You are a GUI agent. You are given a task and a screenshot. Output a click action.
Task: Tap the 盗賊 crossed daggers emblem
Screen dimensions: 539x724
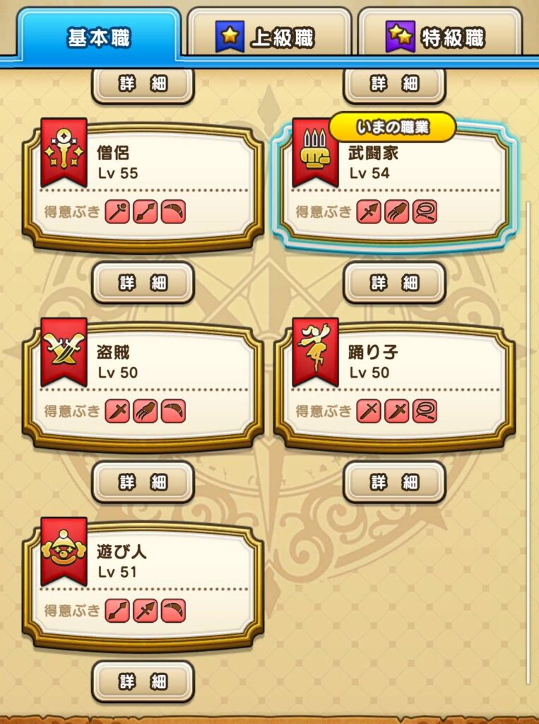coord(64,352)
